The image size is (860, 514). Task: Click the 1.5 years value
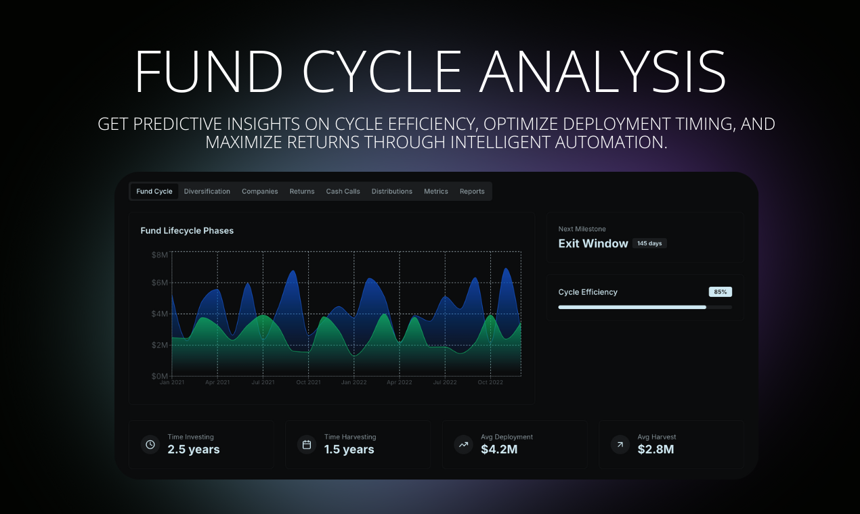click(349, 450)
